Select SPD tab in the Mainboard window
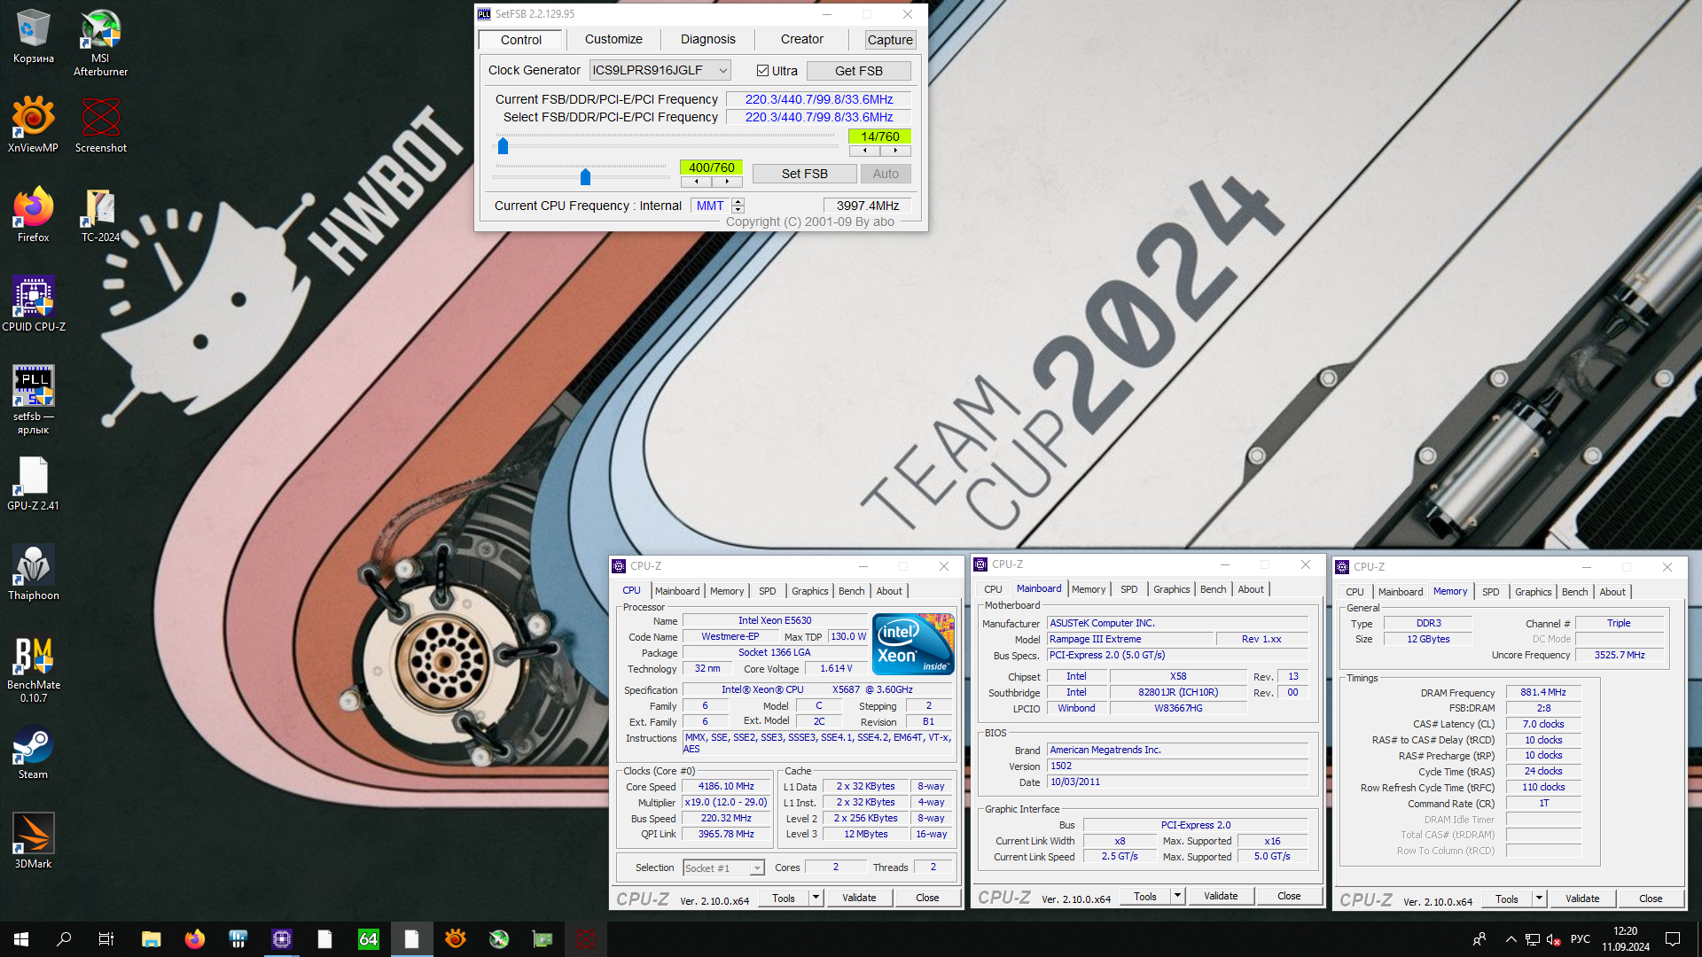1702x957 pixels. click(x=1128, y=589)
